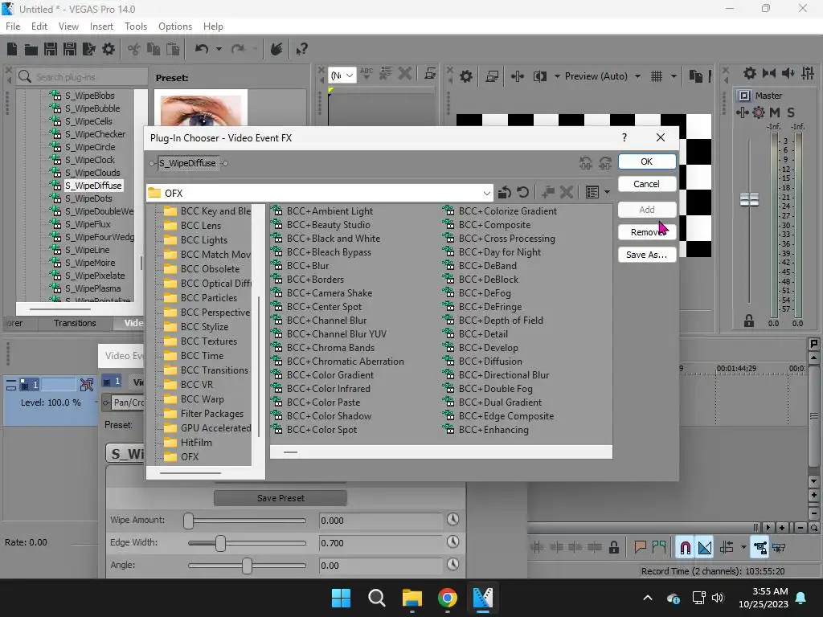Toggle Enable Snapping magnet icon
823x617 pixels.
685,548
